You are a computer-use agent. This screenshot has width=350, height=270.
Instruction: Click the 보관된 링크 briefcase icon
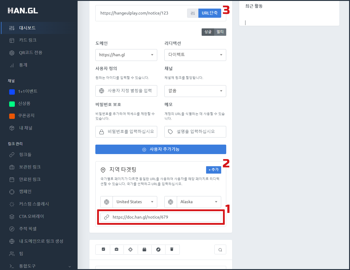(x=12, y=167)
